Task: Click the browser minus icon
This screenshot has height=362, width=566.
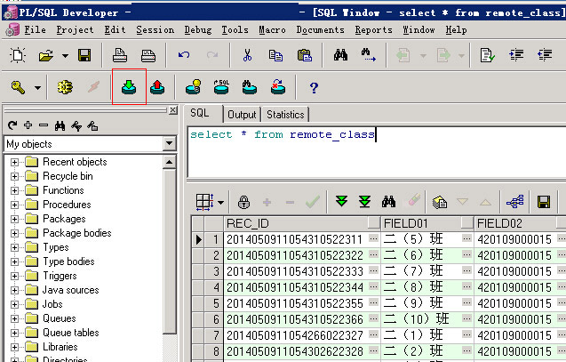Action: click(44, 125)
